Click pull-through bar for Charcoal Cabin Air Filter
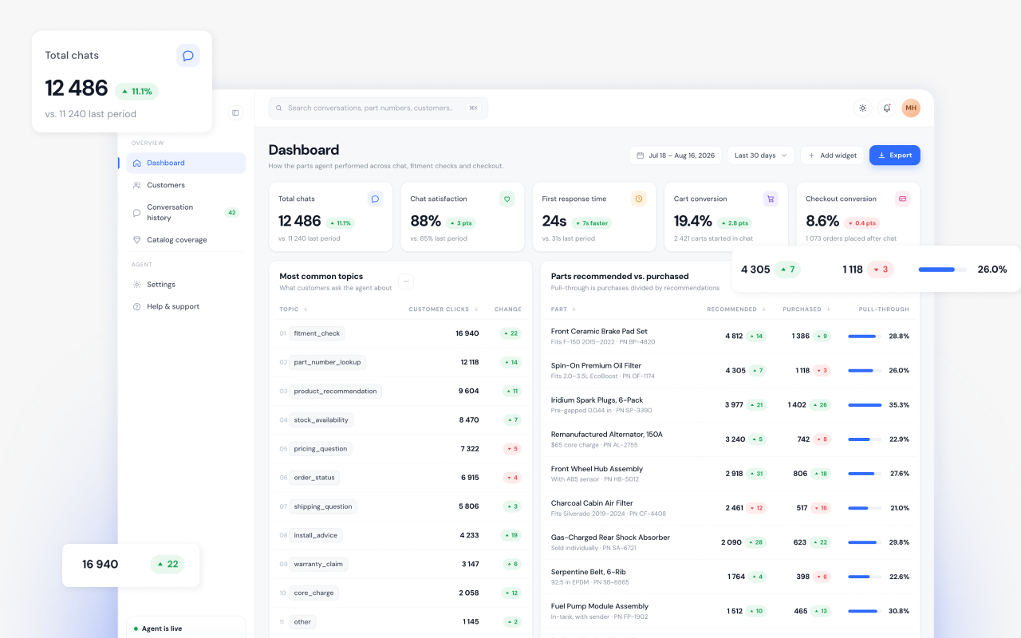 865,508
